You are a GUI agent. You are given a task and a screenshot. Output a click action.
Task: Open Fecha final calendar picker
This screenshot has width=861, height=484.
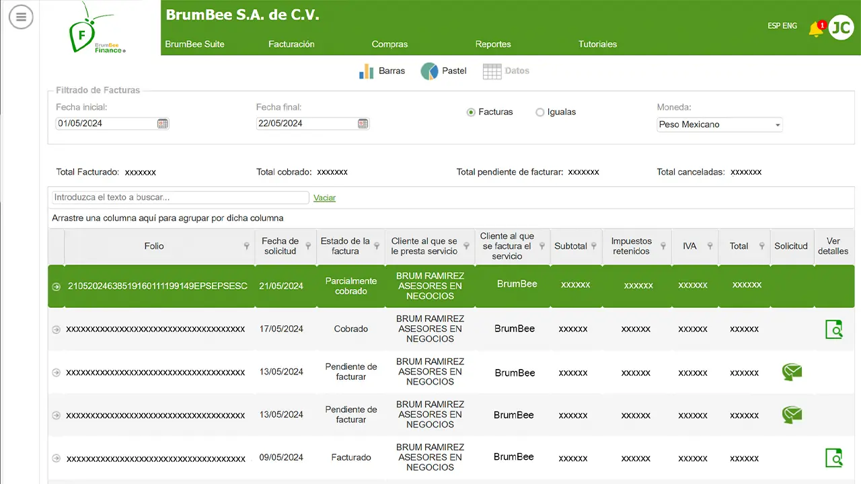tap(363, 124)
